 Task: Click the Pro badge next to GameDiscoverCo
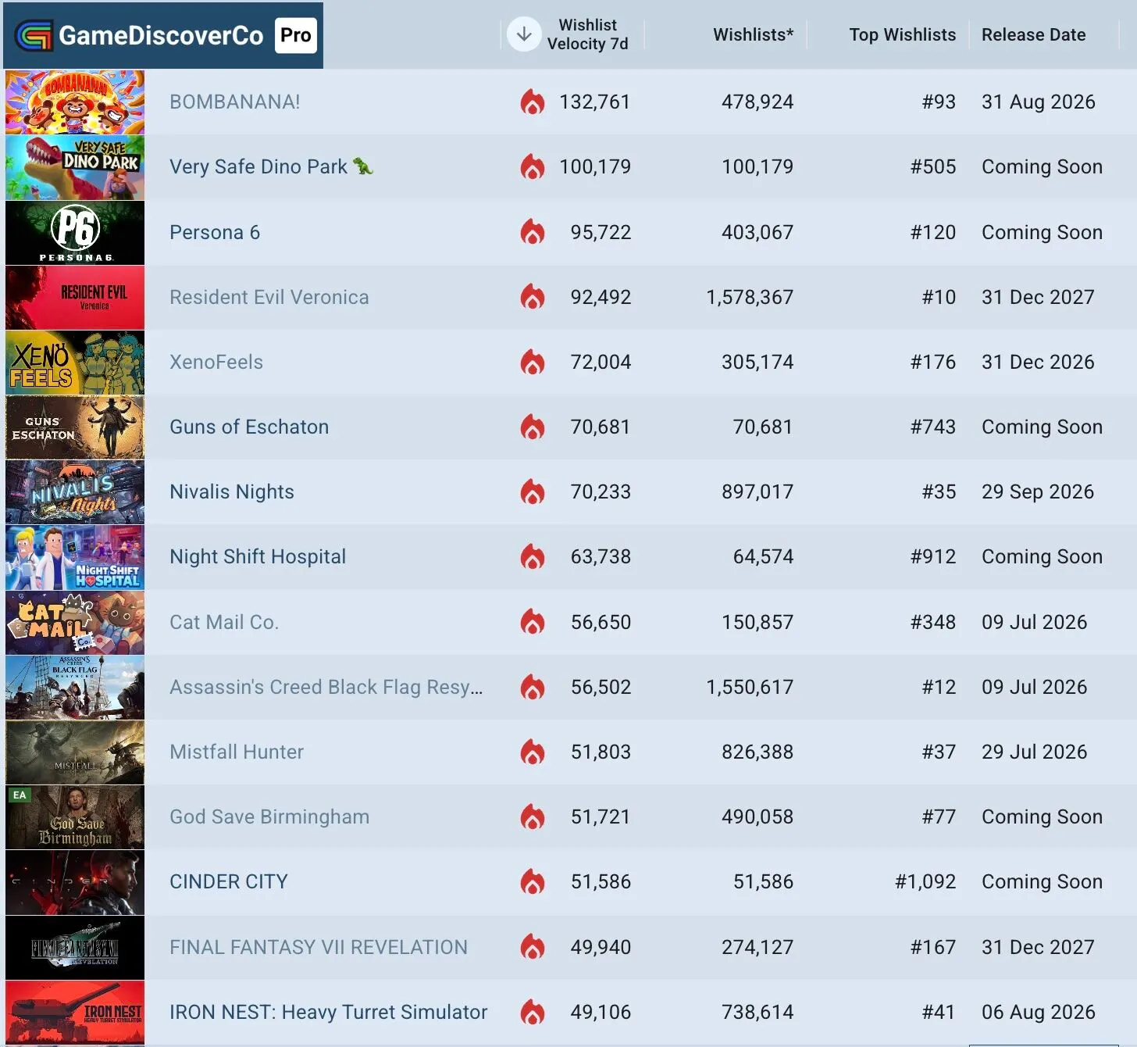(296, 35)
